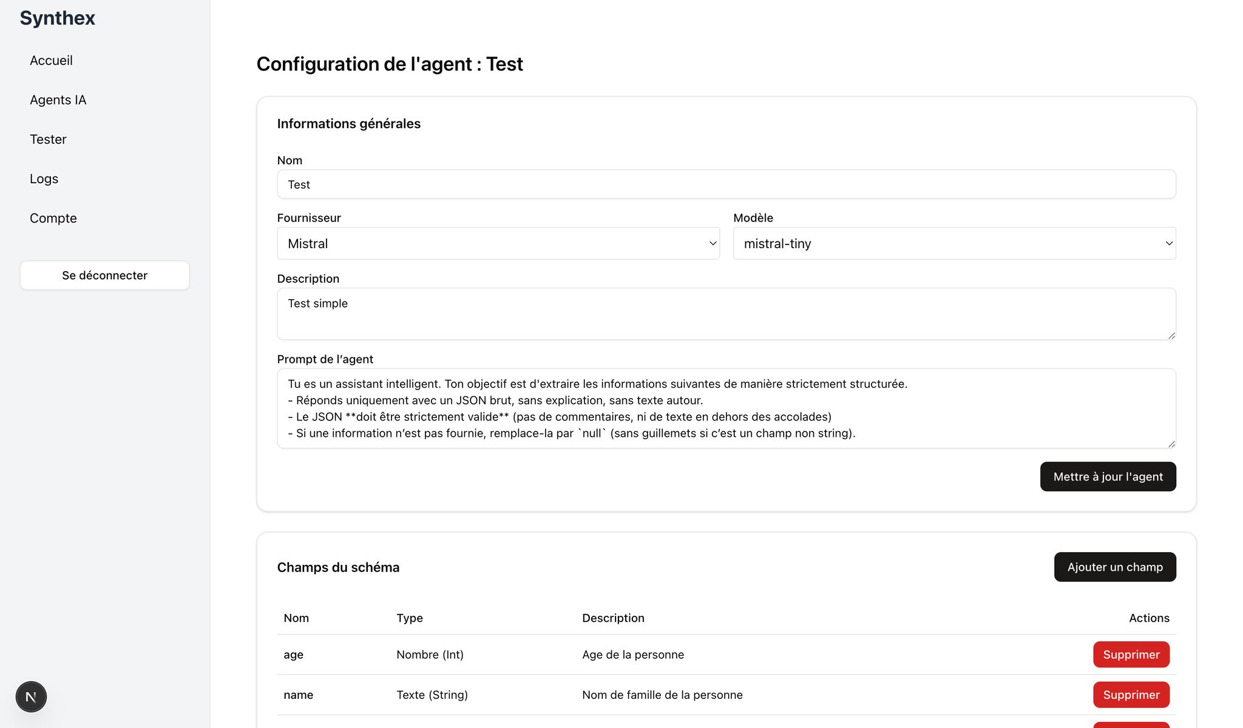
Task: Open the Accueil page
Action: click(x=51, y=61)
